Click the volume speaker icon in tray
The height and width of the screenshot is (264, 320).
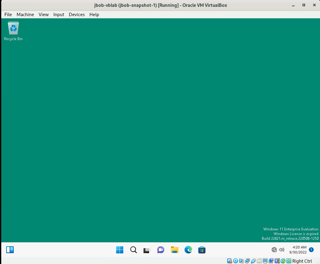coord(282,250)
